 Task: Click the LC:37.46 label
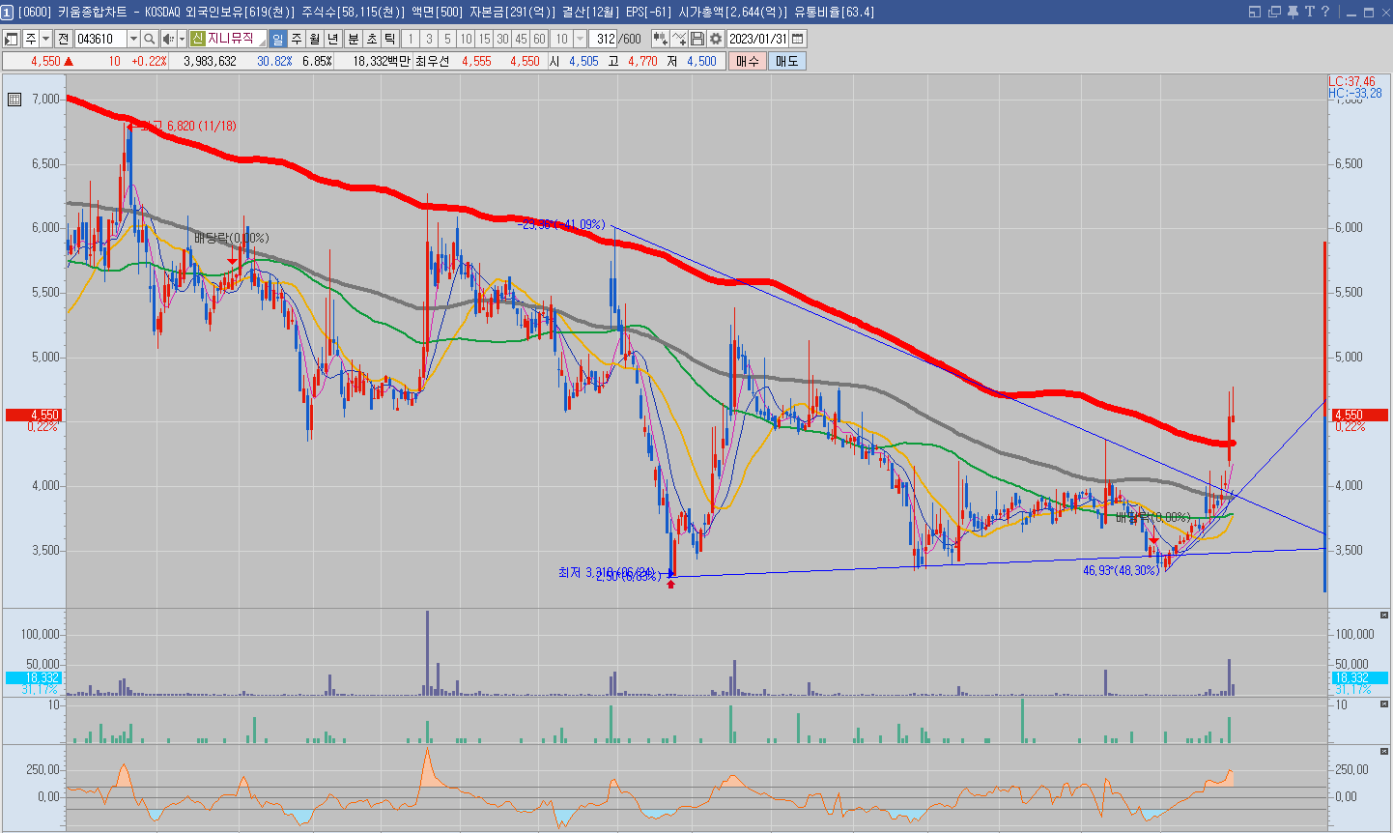pos(1351,82)
